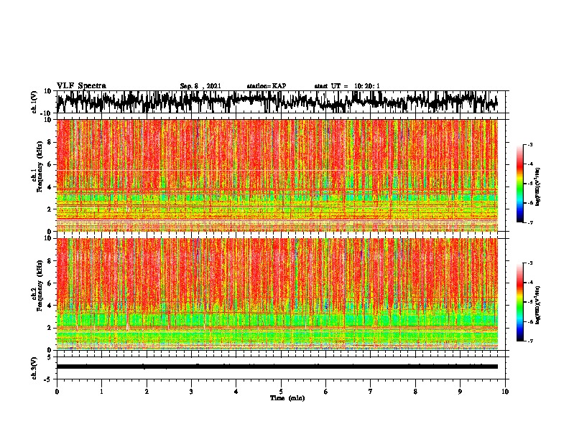This screenshot has height=439, width=569.
Task: Select the date text "Sep. 8 , 2021"
Action: [200, 86]
